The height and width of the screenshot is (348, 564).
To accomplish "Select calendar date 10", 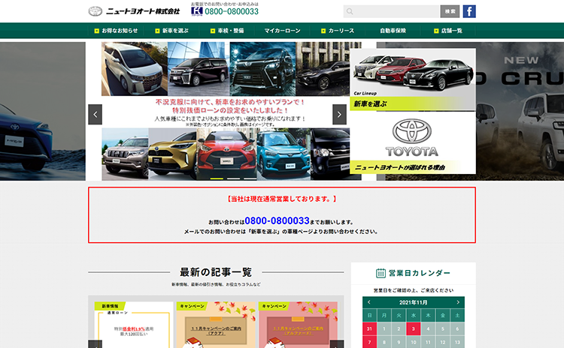I will pyautogui.click(x=414, y=342).
